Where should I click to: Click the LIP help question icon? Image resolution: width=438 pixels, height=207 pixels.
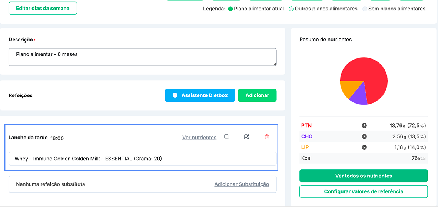tap(364, 147)
